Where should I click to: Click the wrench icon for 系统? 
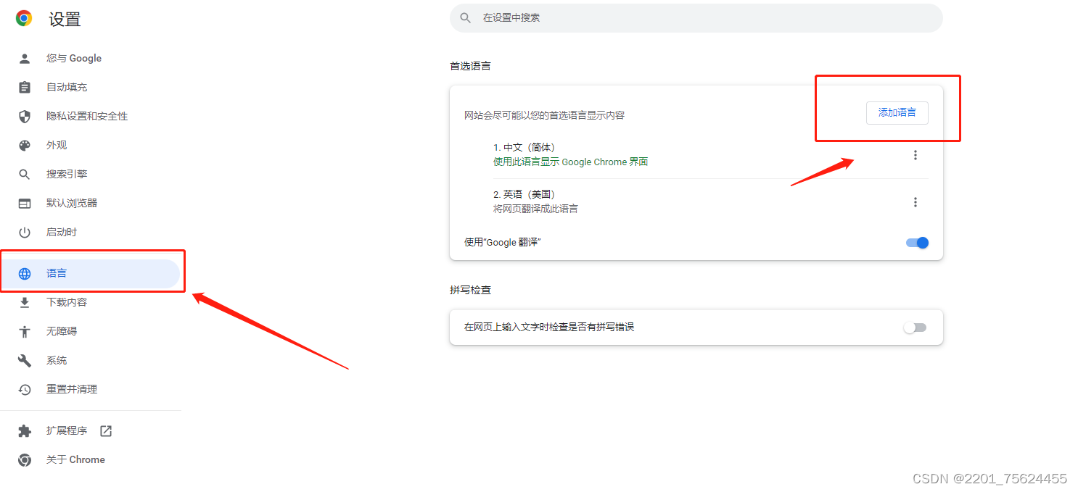[25, 360]
